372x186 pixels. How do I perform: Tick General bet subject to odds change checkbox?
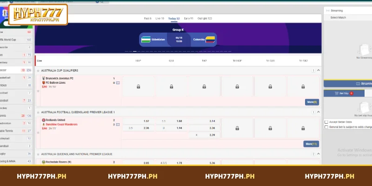(326, 127)
